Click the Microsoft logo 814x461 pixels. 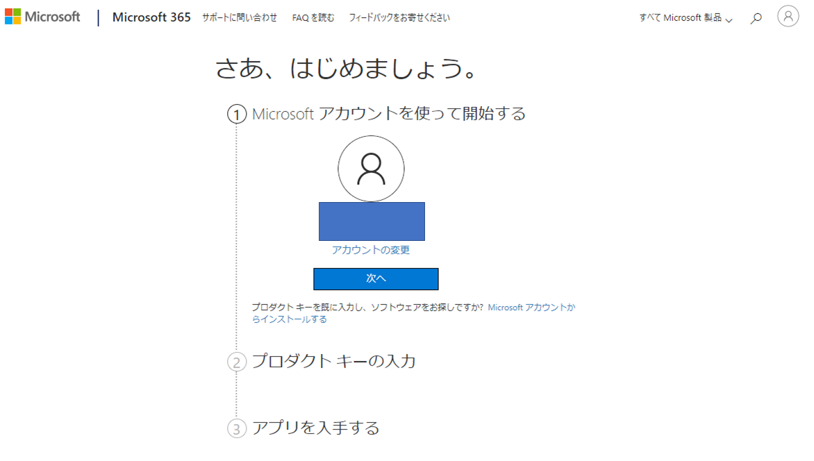pyautogui.click(x=42, y=17)
